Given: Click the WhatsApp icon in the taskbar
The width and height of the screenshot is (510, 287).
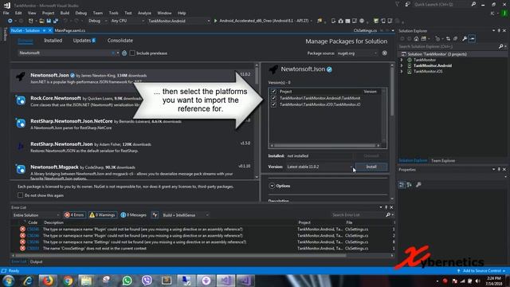Looking at the screenshot, I should pyautogui.click(x=127, y=281).
